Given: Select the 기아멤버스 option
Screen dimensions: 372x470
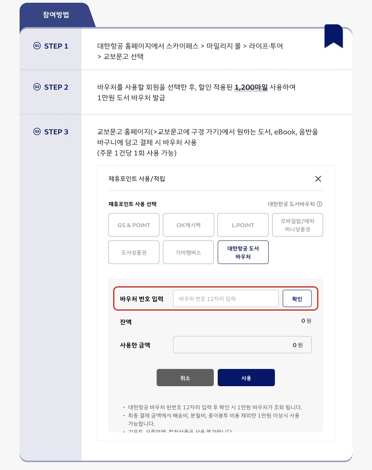Looking at the screenshot, I should pos(188,252).
